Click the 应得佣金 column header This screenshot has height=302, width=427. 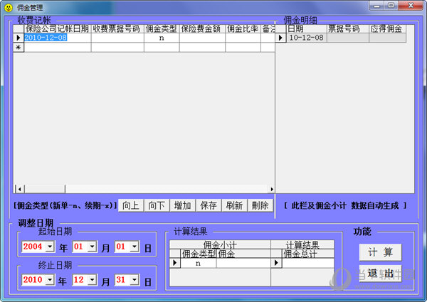coord(387,28)
